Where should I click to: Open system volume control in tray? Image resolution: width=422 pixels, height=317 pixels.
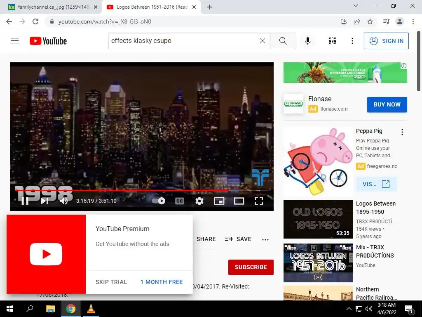click(369, 309)
